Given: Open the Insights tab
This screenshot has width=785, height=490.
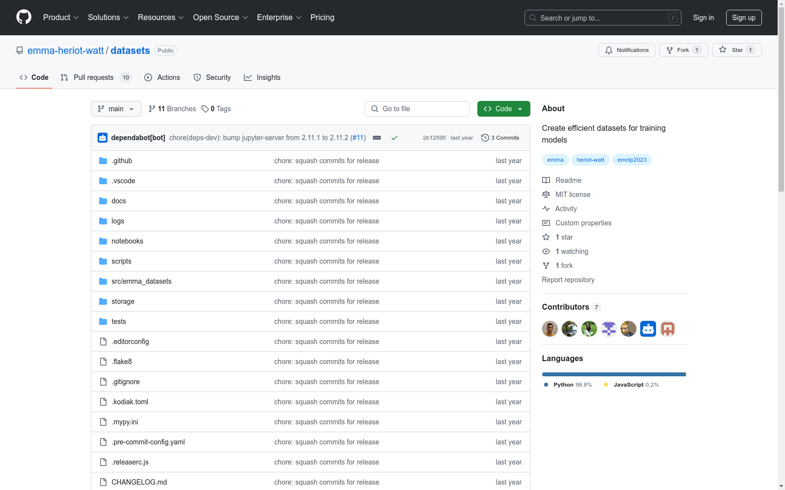Looking at the screenshot, I should (x=262, y=77).
